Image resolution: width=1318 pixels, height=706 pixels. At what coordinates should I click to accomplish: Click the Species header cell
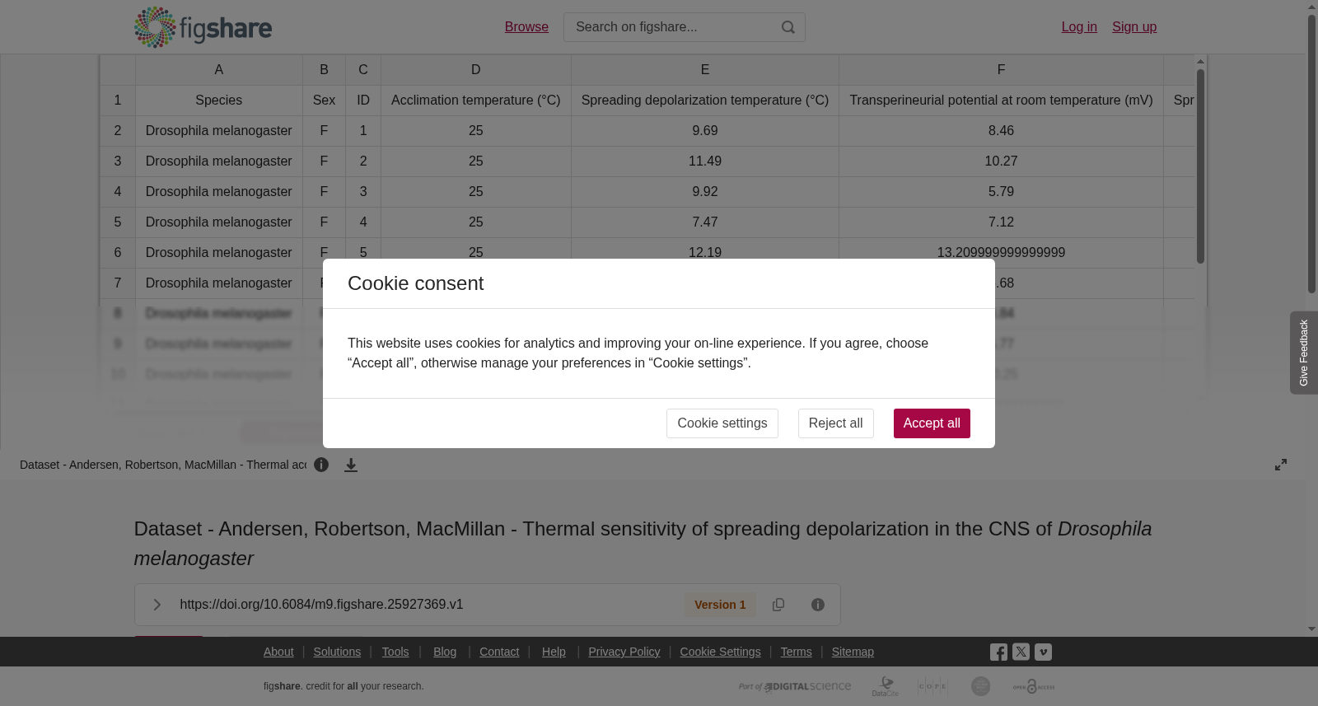pyautogui.click(x=219, y=101)
